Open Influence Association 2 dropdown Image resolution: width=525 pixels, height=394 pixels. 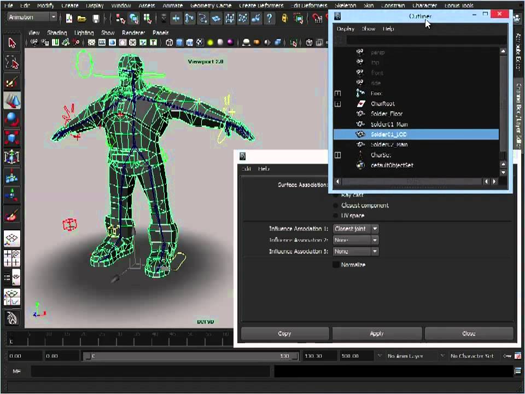[x=356, y=240]
